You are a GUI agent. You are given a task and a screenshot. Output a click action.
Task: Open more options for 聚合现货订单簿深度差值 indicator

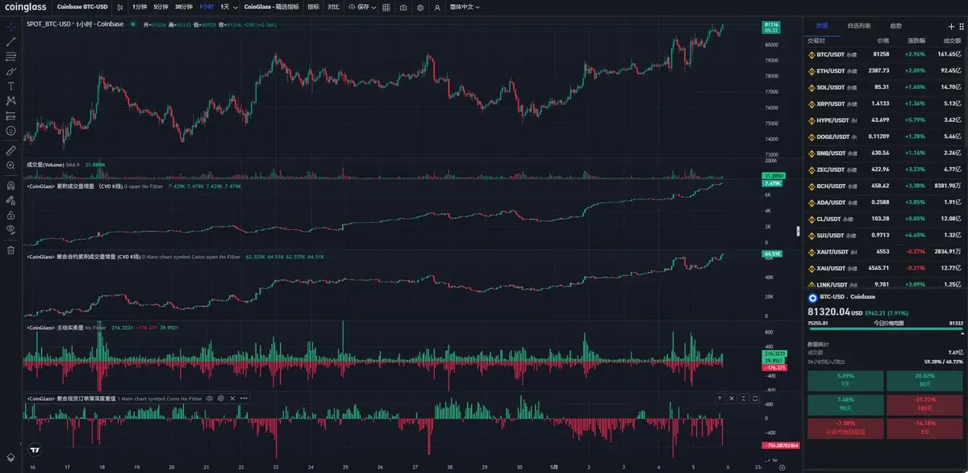(244, 398)
